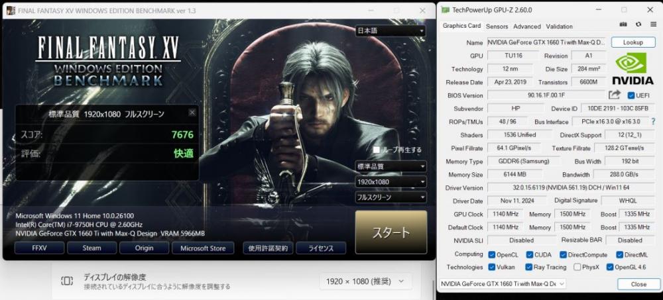Screen dimensions: 663x300
Task: Click the GPU-Z Close button
Action: [x=638, y=284]
